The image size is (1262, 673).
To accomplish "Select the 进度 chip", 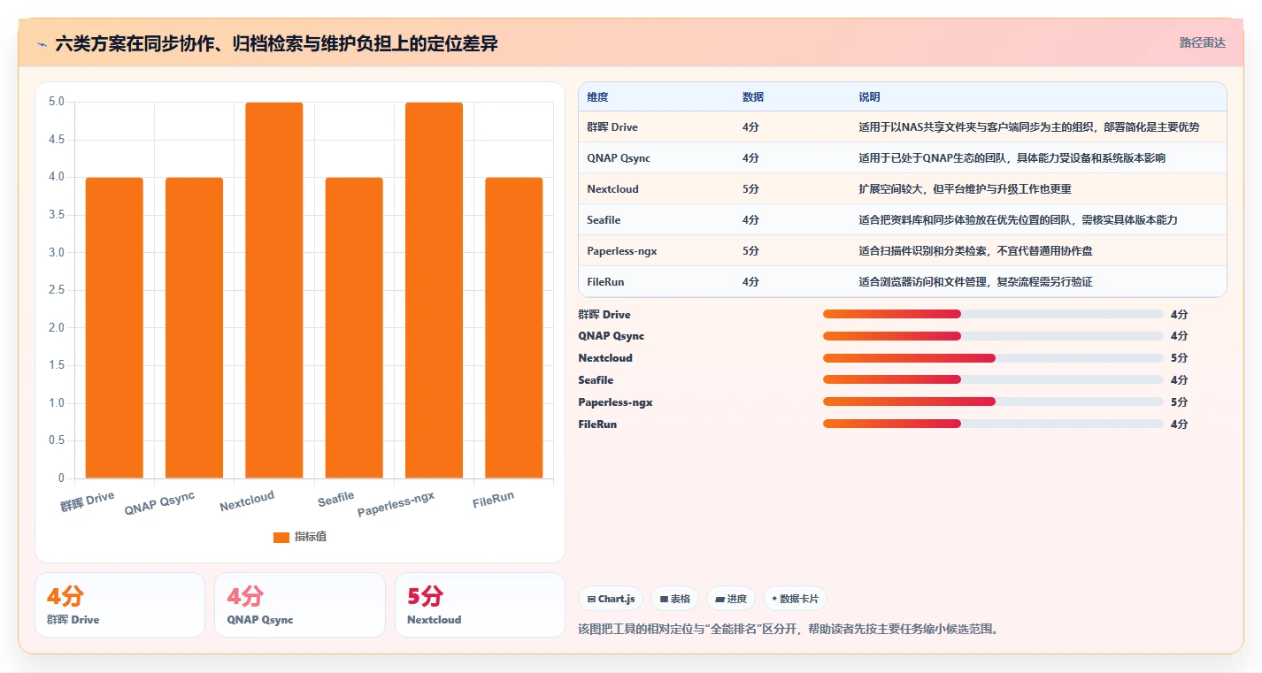I will (731, 599).
